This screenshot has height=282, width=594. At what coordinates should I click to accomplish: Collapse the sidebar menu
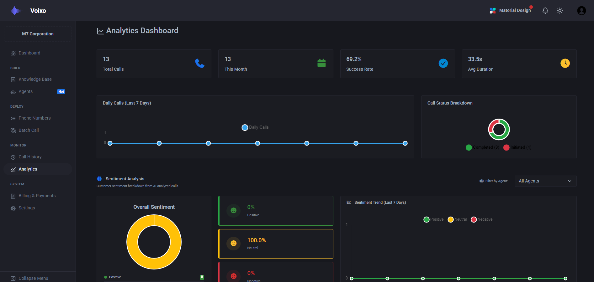click(x=33, y=278)
